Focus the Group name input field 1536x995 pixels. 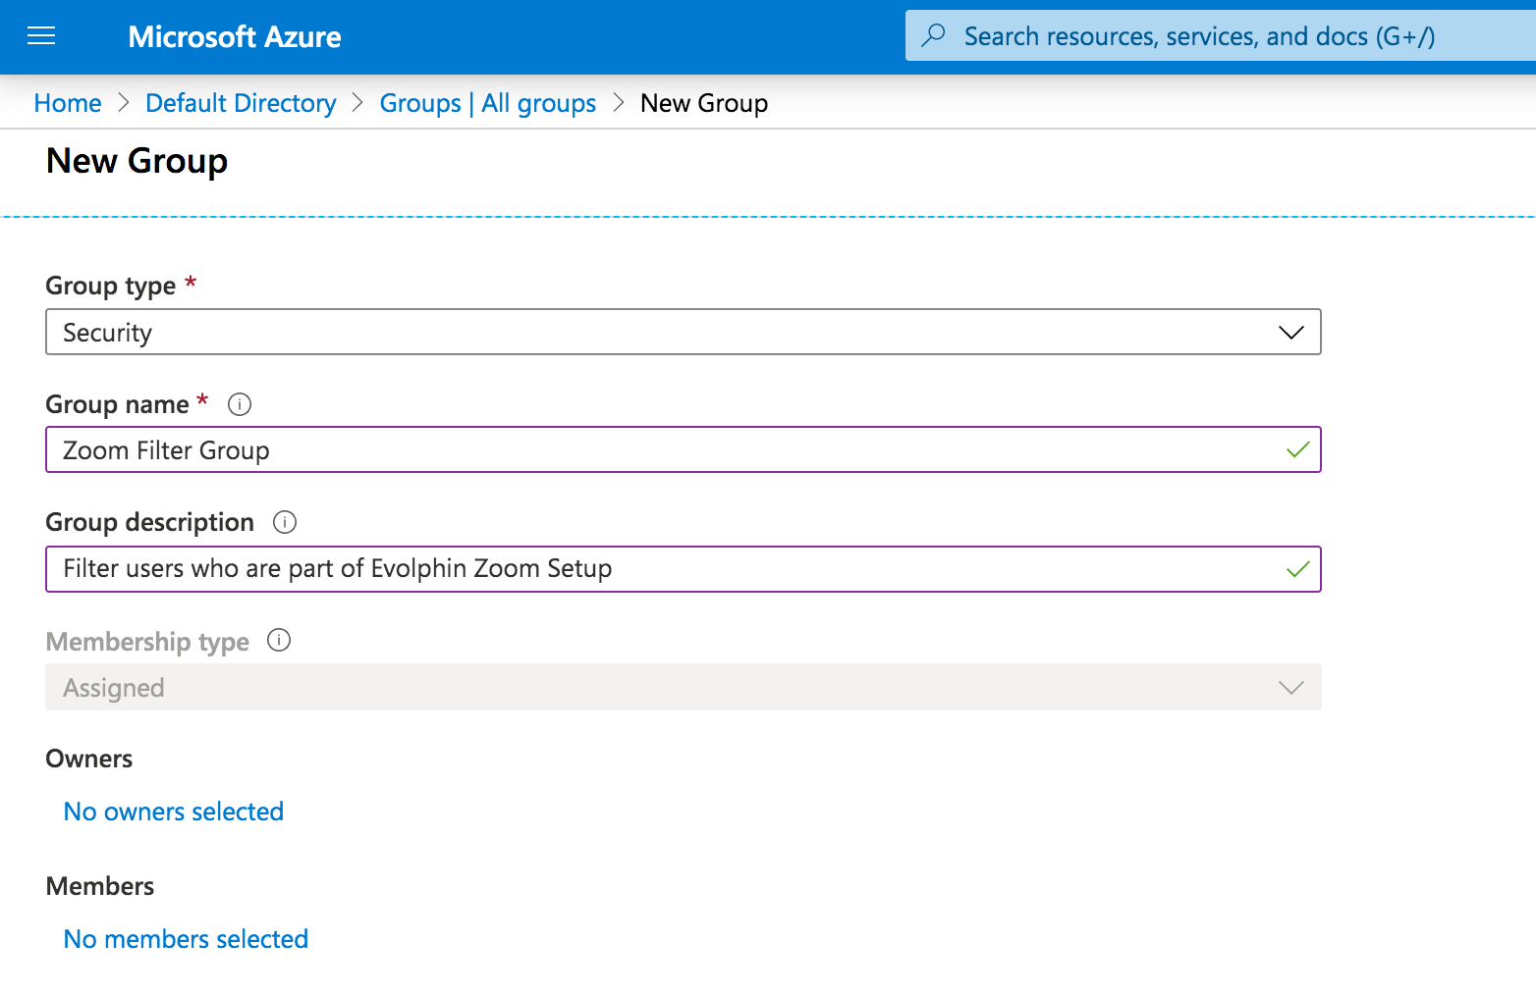pyautogui.click(x=684, y=449)
